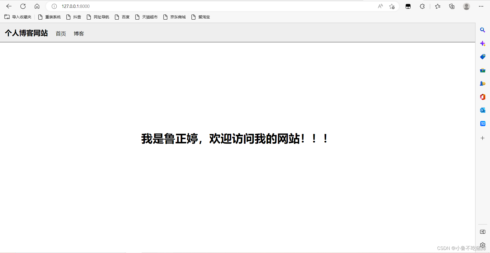Click the 个人博客网站 site title
Viewport: 490px width, 253px height.
[26, 33]
